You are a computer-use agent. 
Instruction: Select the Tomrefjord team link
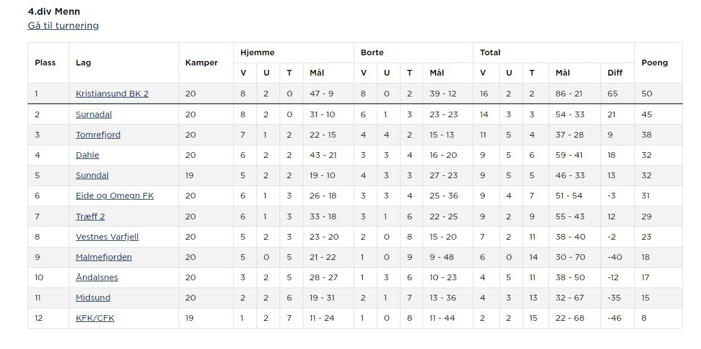pos(98,135)
